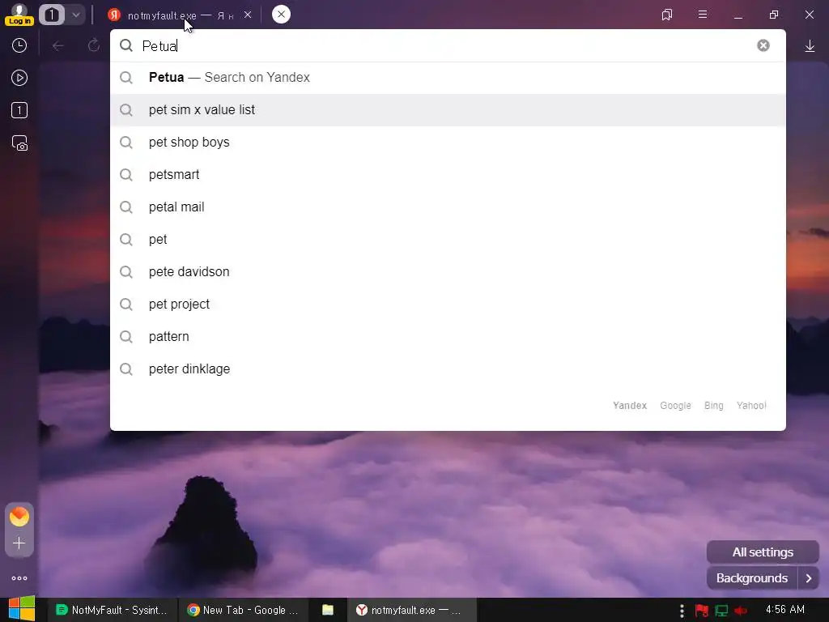
Task: Open the sidebar three-dots menu
Action: [19, 578]
